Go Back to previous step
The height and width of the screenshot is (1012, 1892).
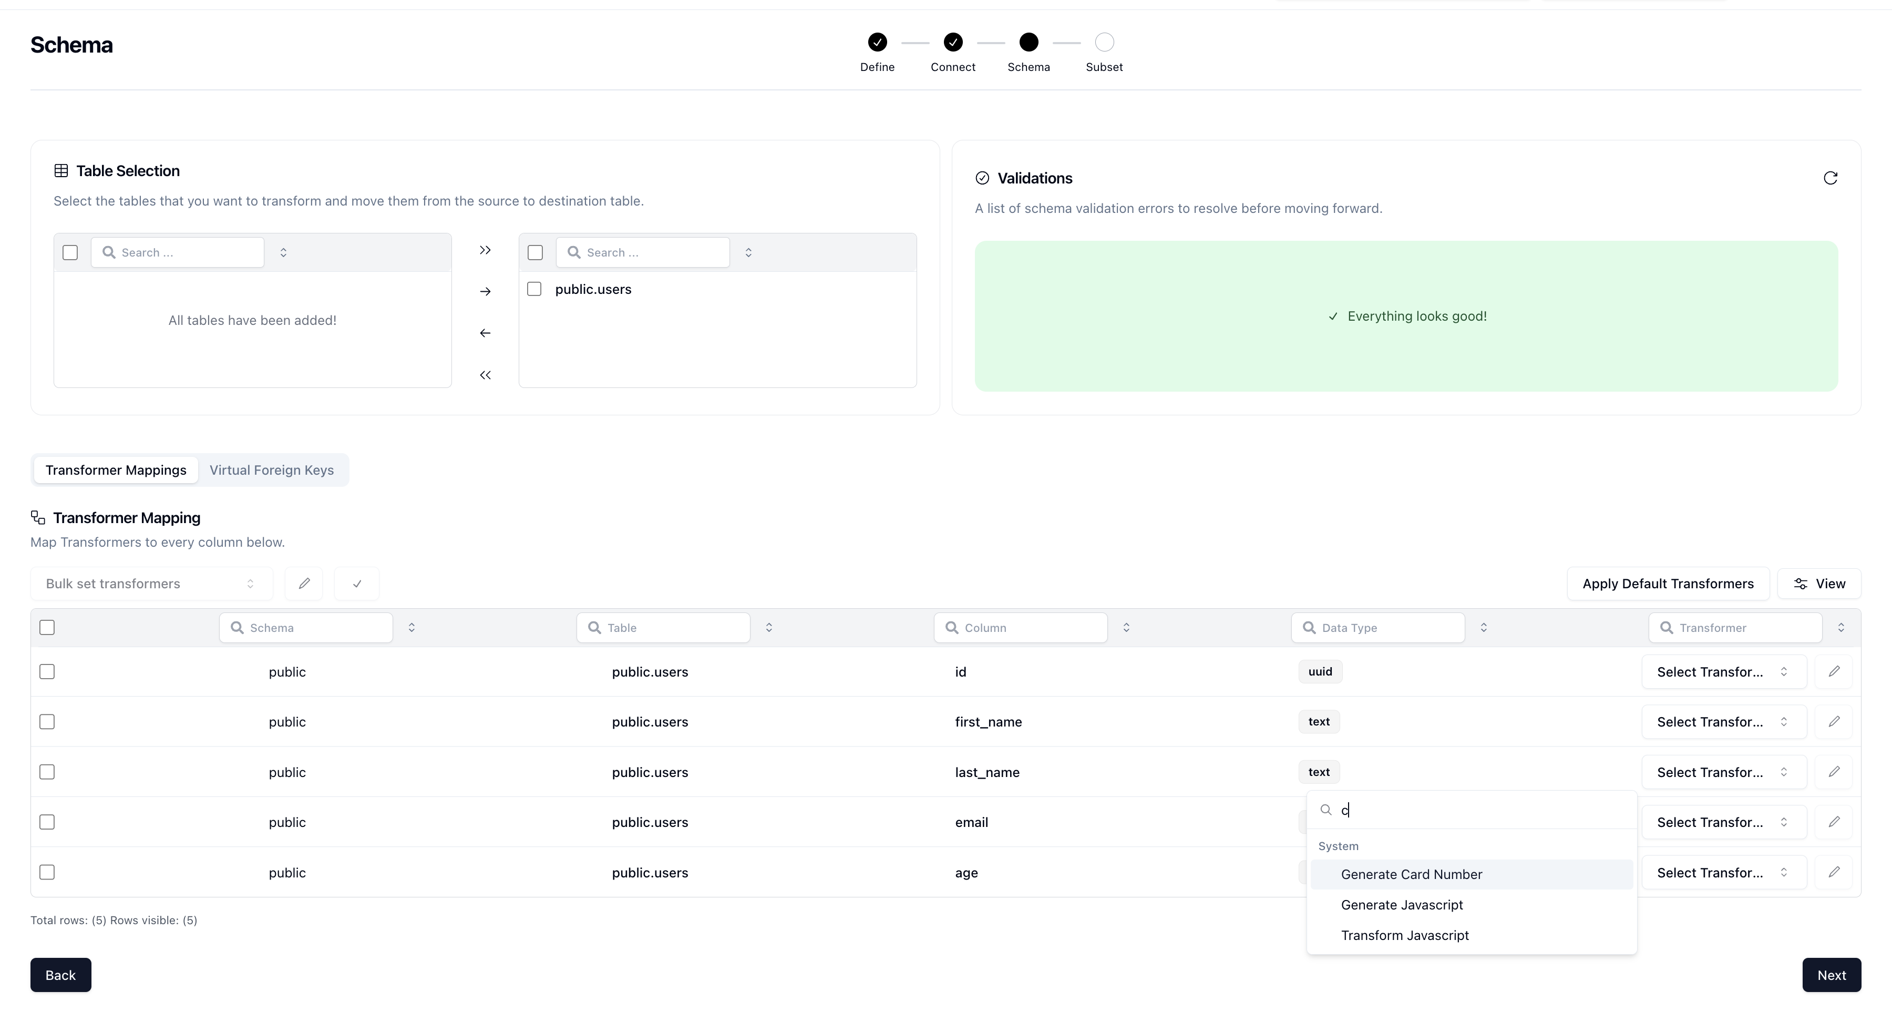pos(61,975)
